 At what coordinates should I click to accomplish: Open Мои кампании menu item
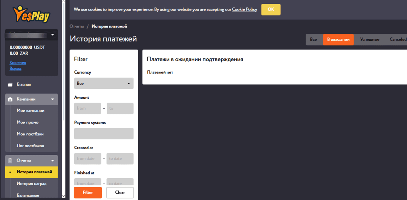pos(31,111)
